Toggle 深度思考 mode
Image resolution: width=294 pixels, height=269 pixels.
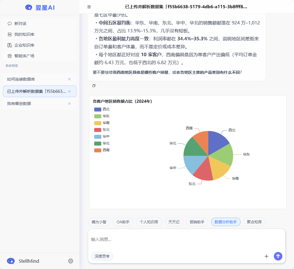click(102, 256)
